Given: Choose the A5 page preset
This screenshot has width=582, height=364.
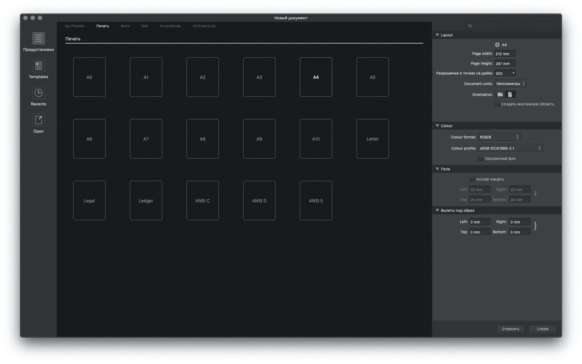Looking at the screenshot, I should (x=372, y=77).
